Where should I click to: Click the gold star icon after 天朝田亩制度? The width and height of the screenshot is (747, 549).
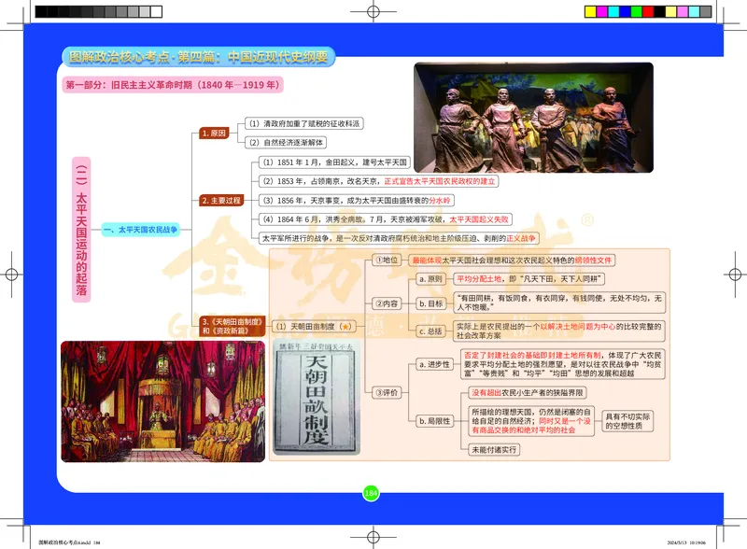345,326
